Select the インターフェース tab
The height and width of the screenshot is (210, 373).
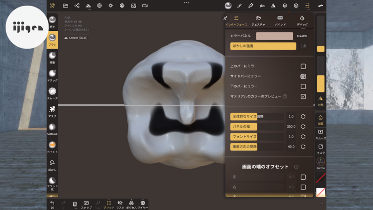(x=236, y=21)
